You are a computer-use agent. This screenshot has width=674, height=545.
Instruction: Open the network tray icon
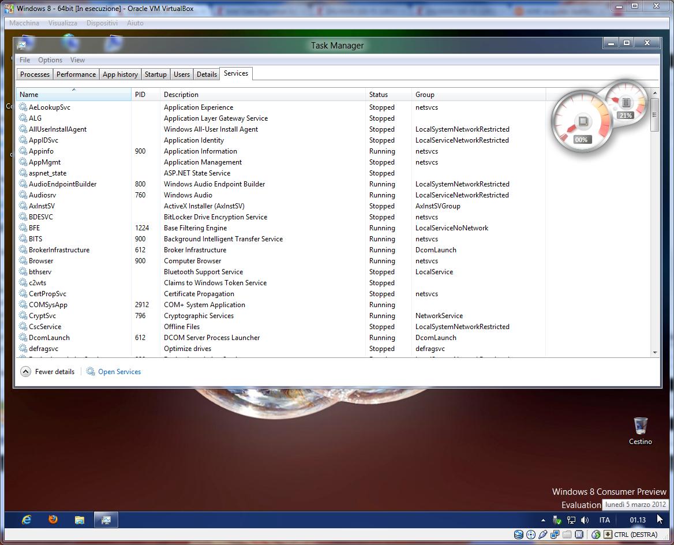click(571, 520)
